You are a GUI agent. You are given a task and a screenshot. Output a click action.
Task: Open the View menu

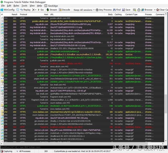32,6
